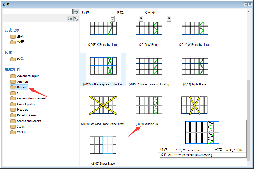
Task: Select the K Brace by plates thumbnail
Action: click(x=103, y=29)
